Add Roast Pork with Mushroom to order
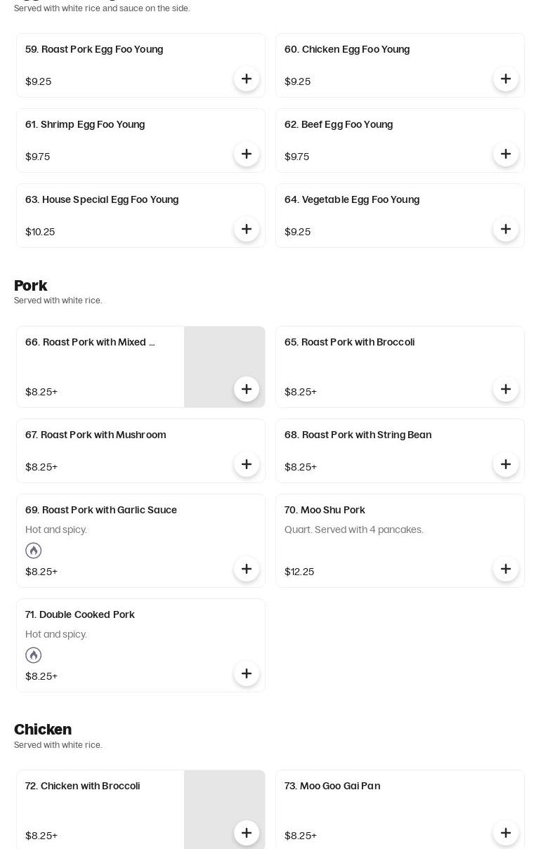Screen dimensions: 541x849 pos(247,464)
